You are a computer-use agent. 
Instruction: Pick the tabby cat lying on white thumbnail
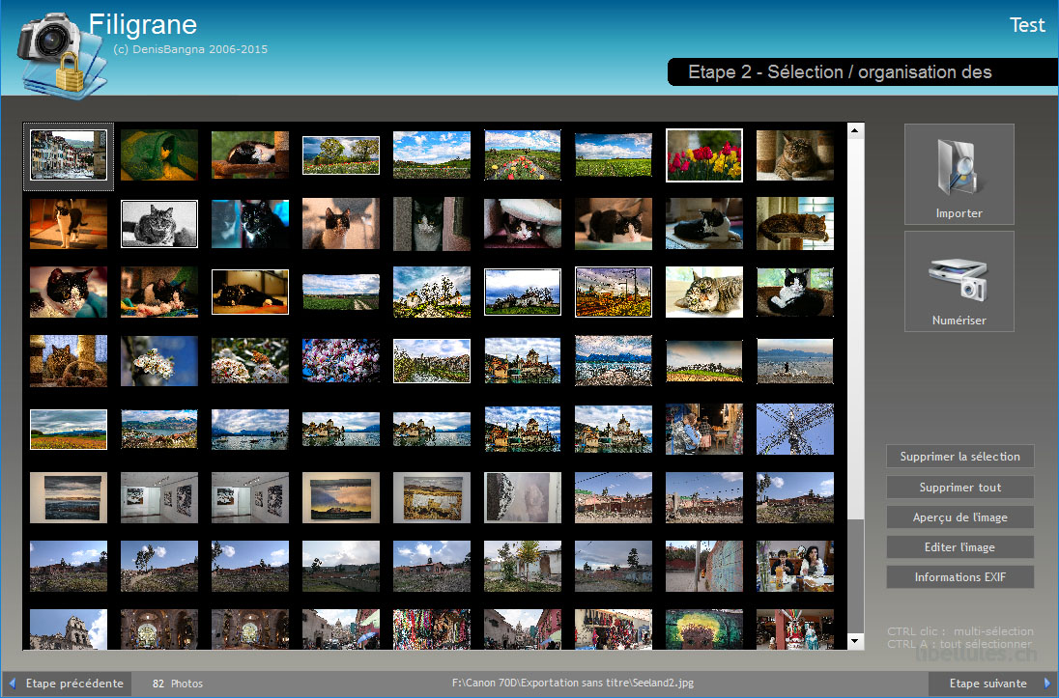click(x=704, y=293)
